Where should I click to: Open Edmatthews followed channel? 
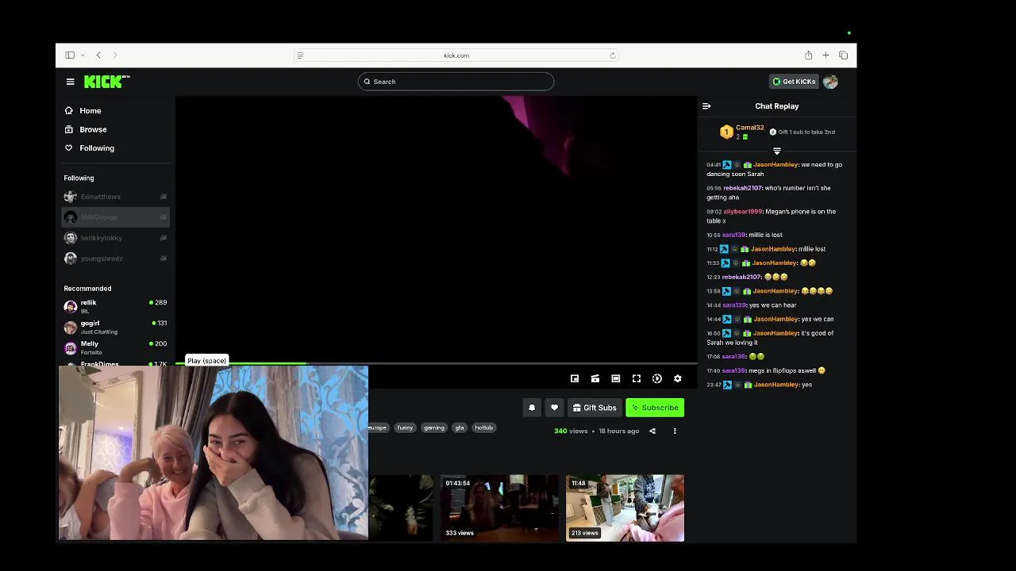click(x=115, y=197)
